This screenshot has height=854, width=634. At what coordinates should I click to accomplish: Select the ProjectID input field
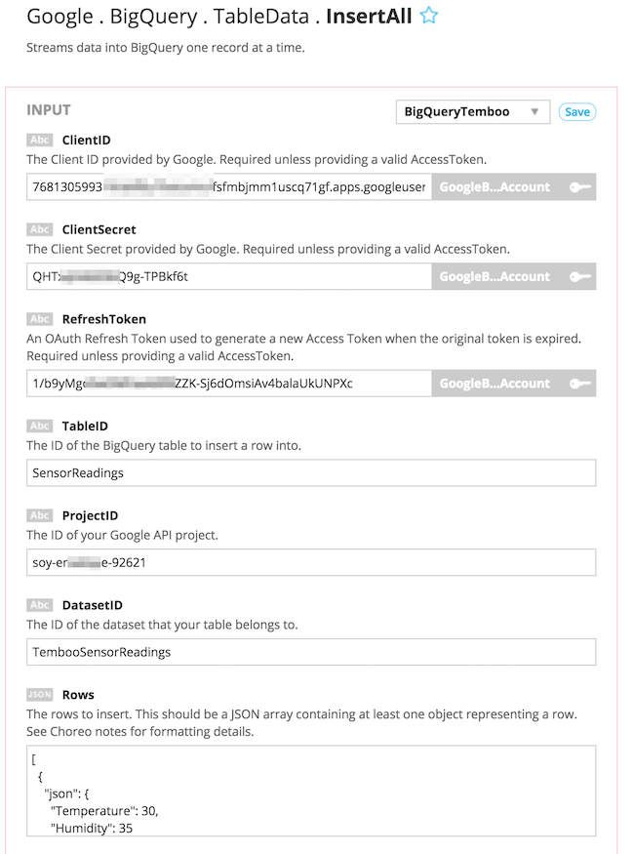pyautogui.click(x=311, y=563)
